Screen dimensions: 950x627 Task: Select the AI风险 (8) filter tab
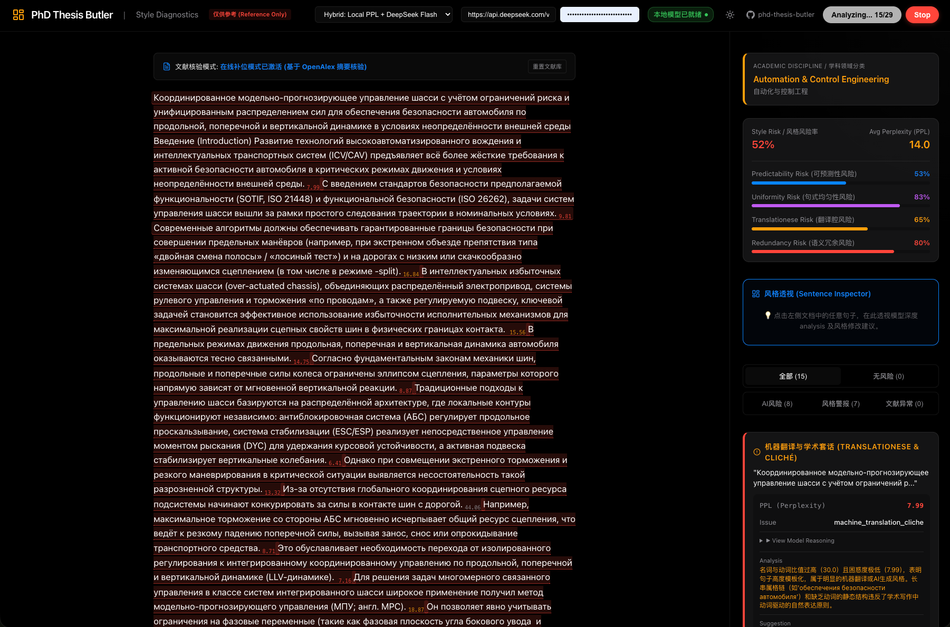777,403
